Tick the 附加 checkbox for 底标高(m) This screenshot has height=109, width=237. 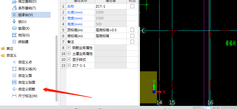point(132,36)
